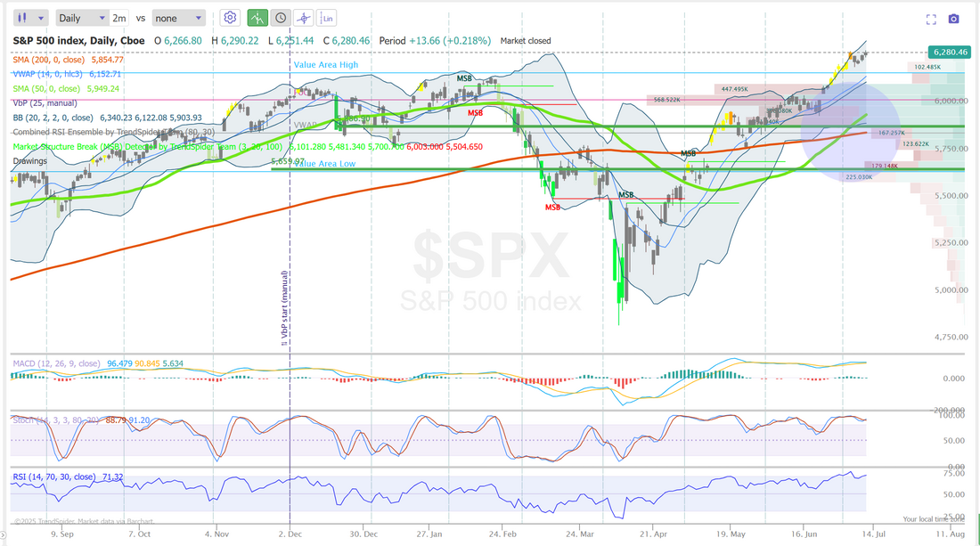Toggle the extended-hours clock button
Viewport: 980px width, 546px height.
pos(281,18)
